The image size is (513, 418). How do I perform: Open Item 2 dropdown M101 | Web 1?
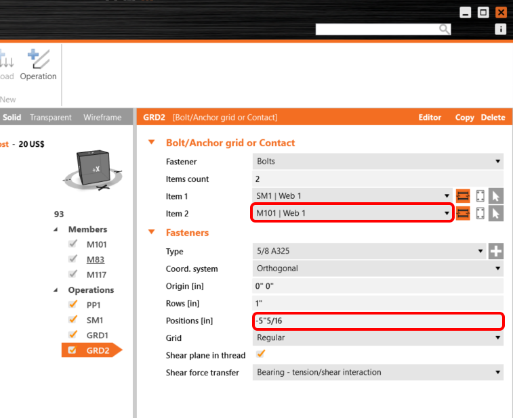point(352,213)
